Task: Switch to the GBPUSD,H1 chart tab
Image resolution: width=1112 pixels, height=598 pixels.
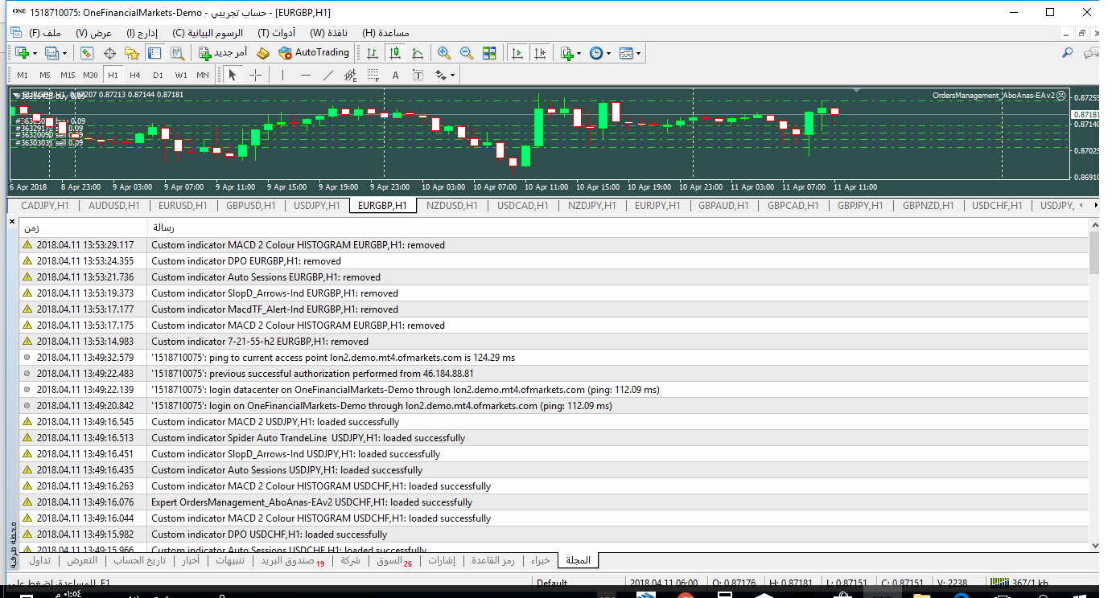Action: pyautogui.click(x=250, y=206)
